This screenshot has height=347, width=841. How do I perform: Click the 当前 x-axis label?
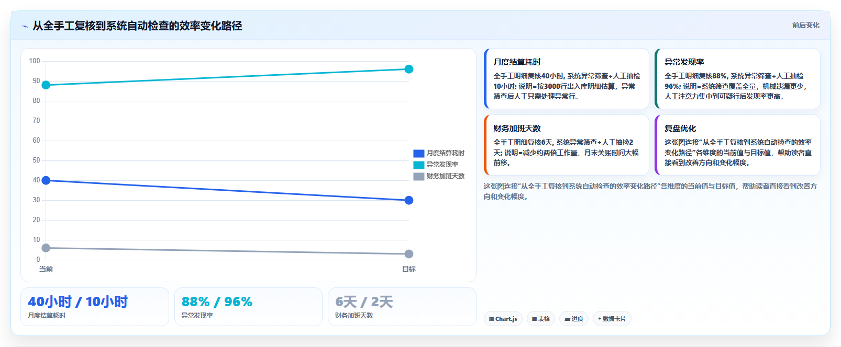click(x=46, y=269)
